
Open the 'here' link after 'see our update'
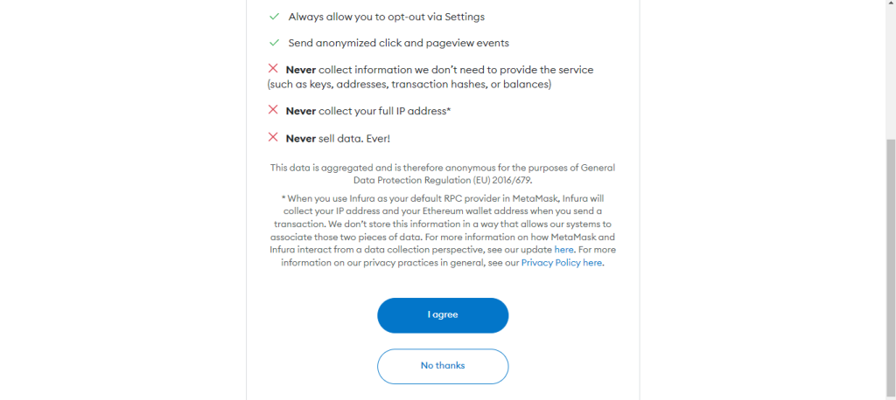tap(563, 250)
